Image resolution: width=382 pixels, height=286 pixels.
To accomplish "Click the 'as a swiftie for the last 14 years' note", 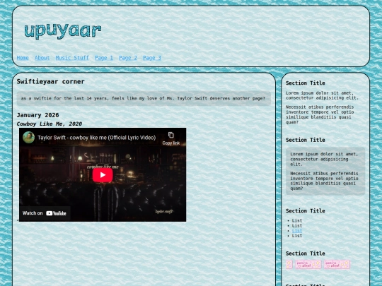I will [144, 98].
